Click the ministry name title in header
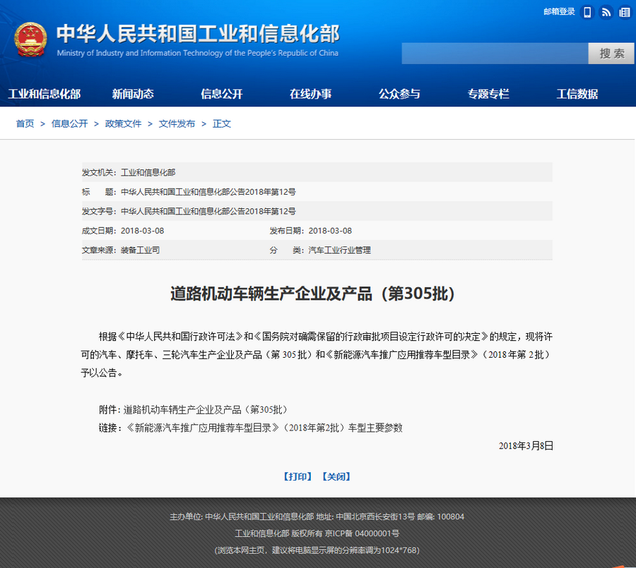This screenshot has height=568, width=636. tap(198, 34)
